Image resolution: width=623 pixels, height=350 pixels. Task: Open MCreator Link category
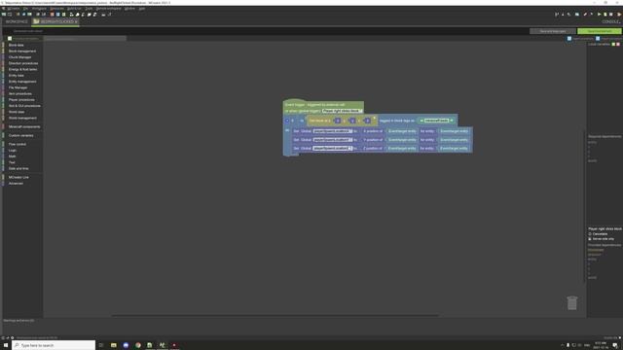(18, 177)
